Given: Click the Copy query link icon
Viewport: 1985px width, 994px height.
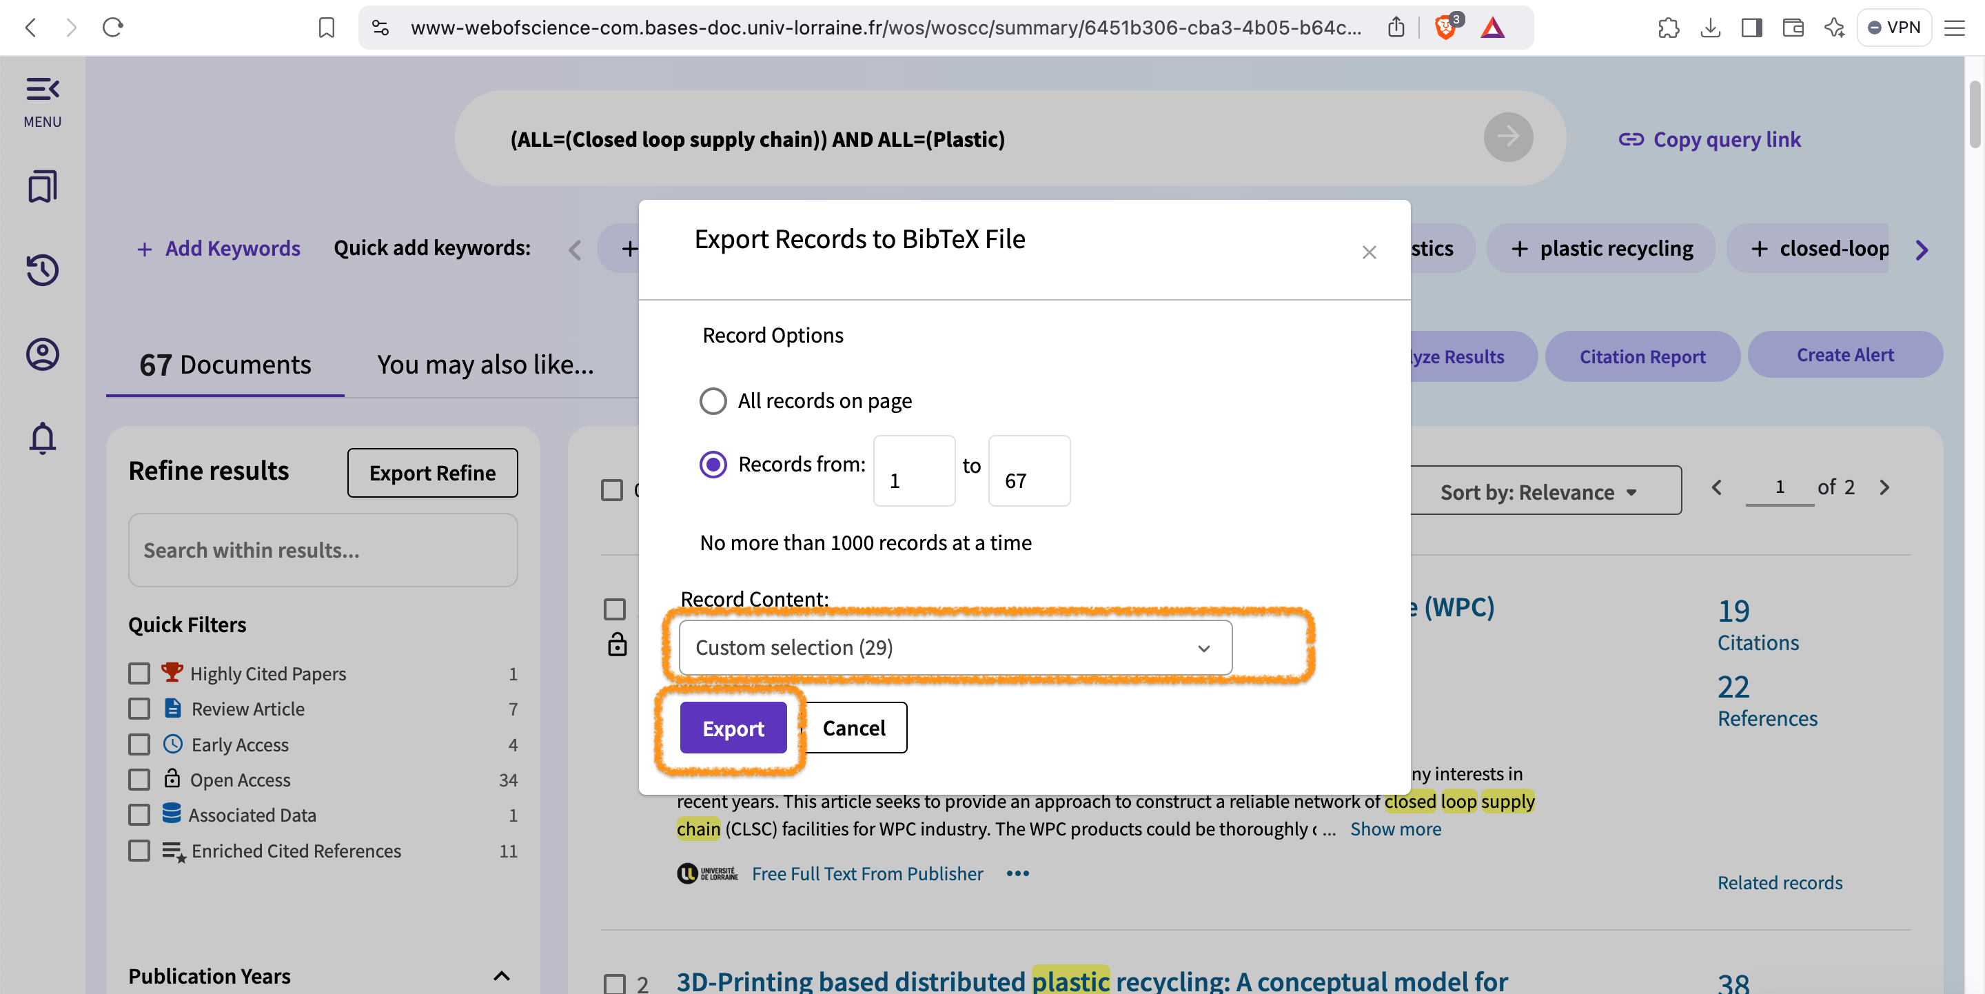Looking at the screenshot, I should (x=1631, y=139).
